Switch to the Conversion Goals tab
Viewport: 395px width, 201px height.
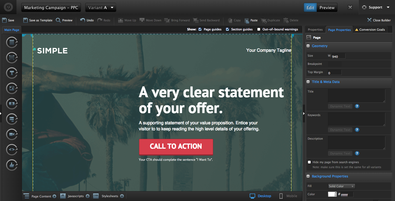pos(370,29)
